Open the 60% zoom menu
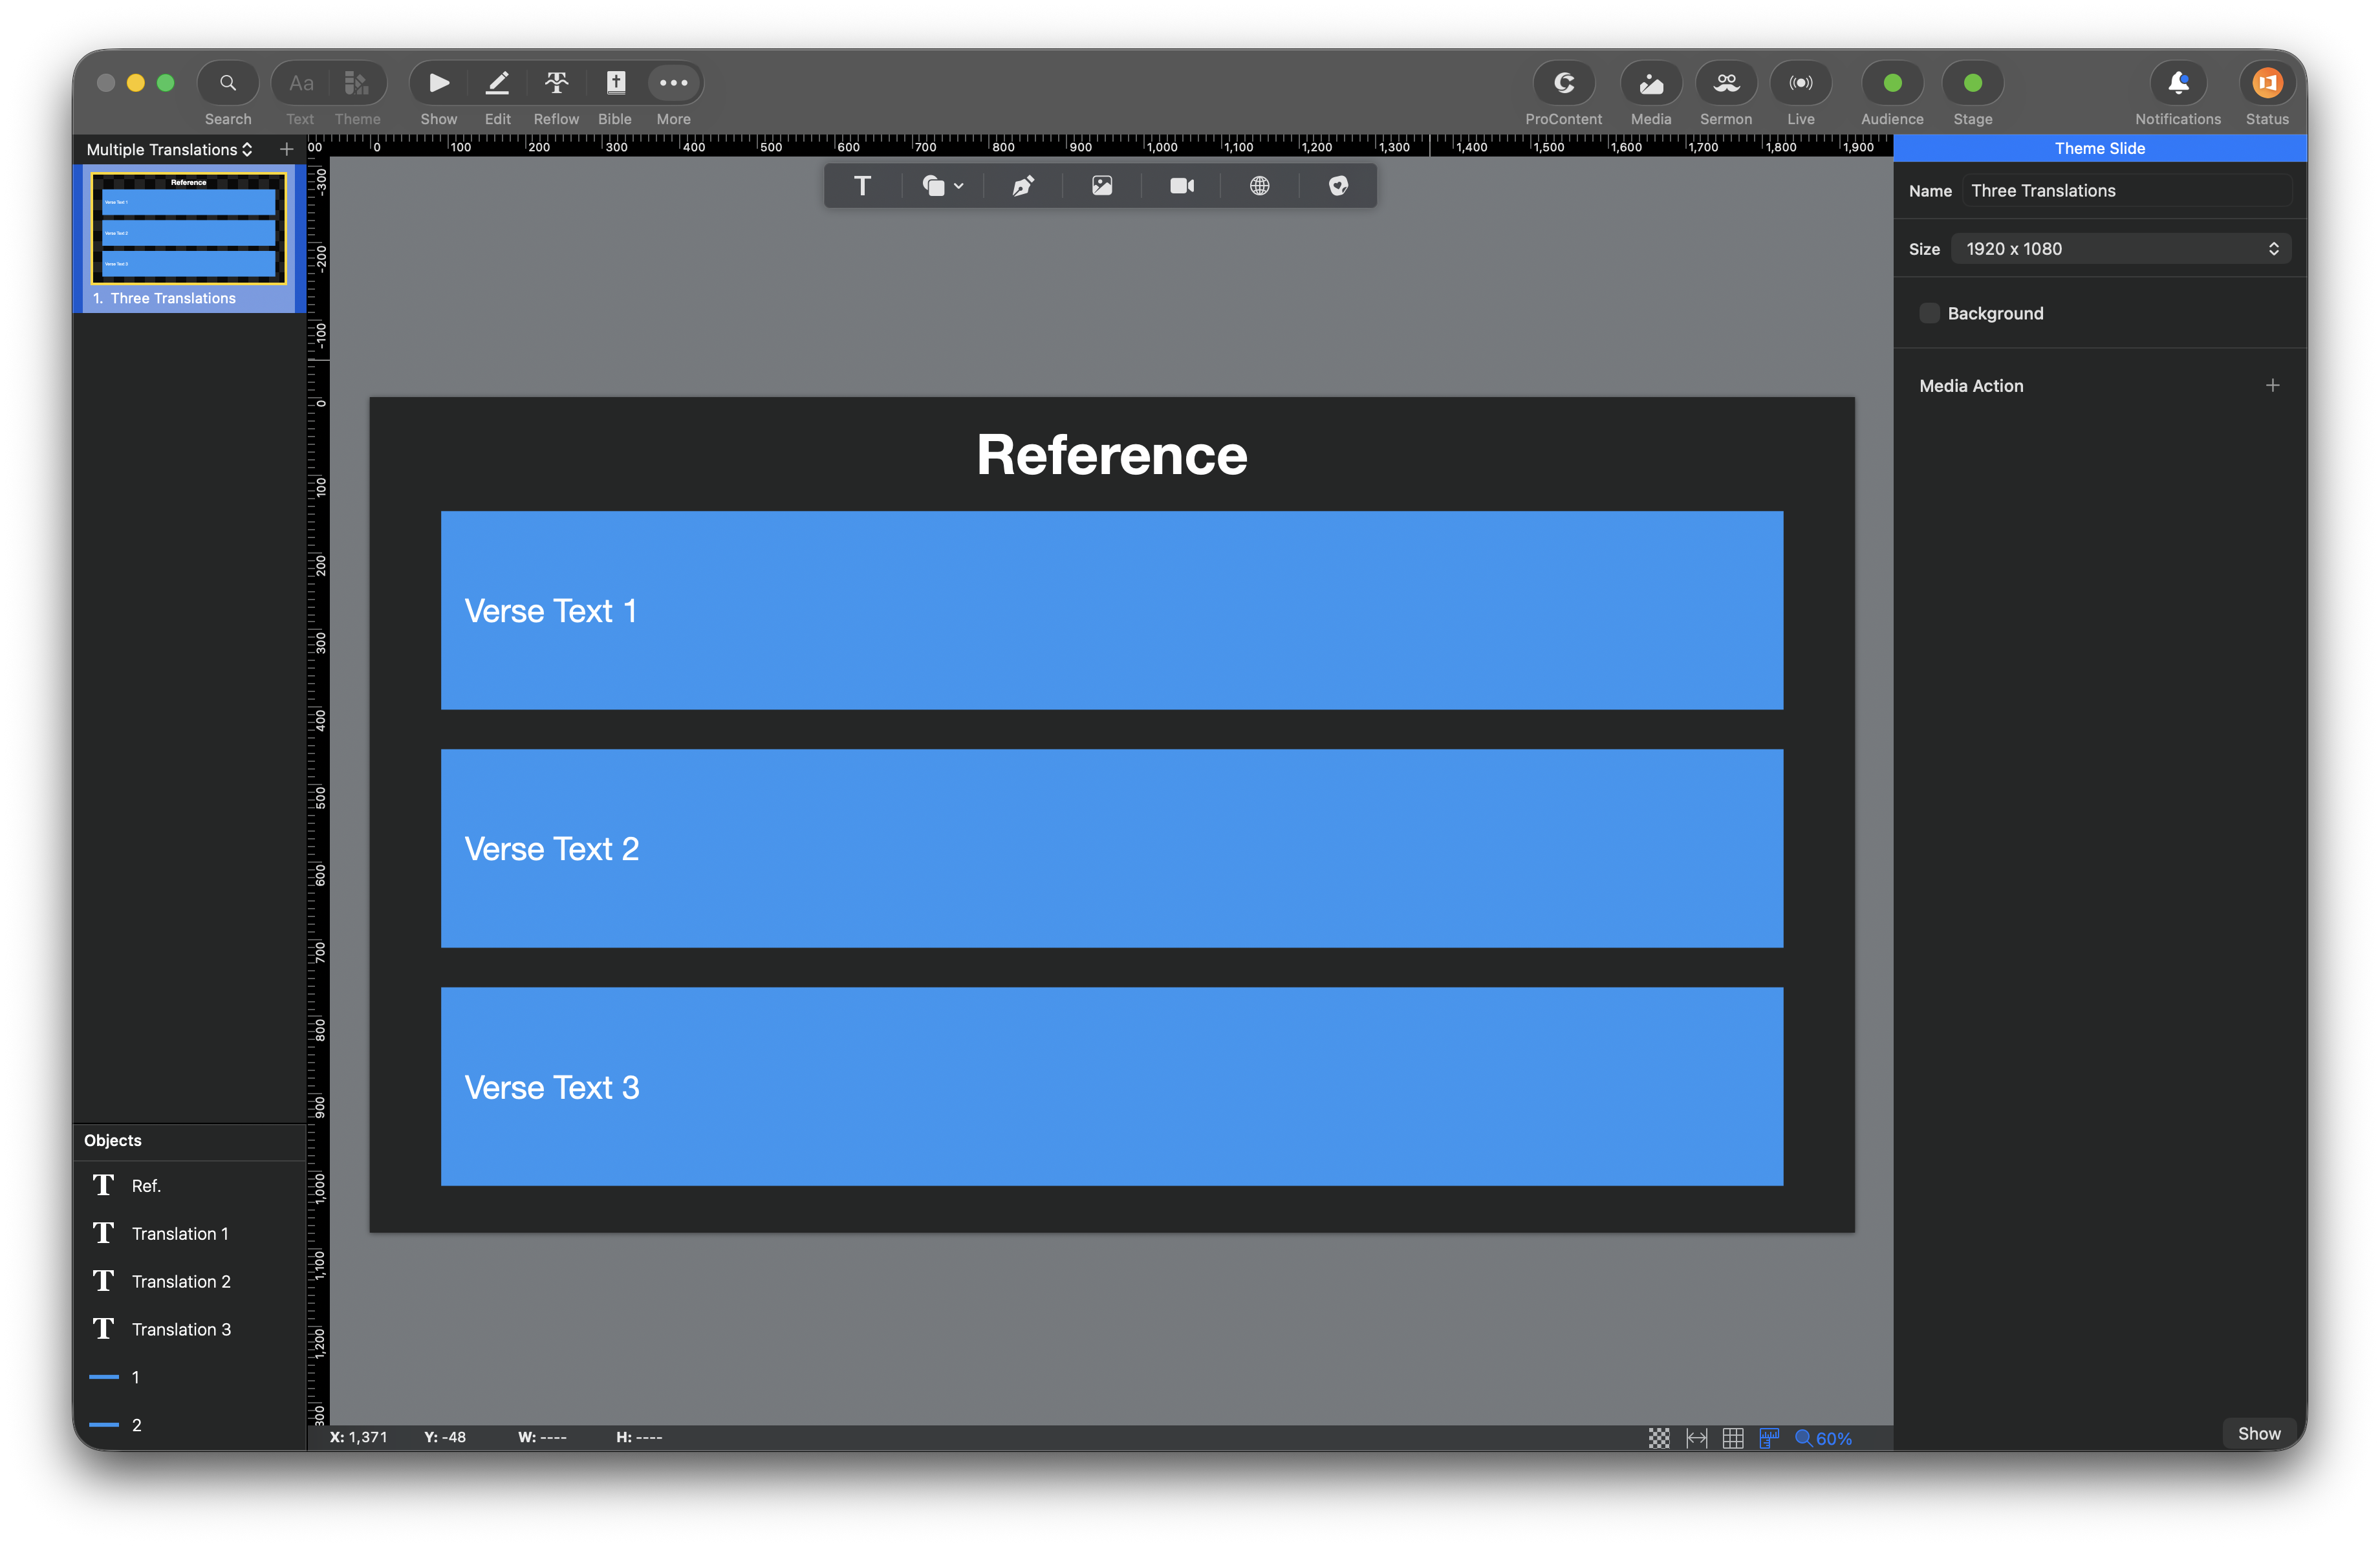Viewport: 2380px width, 1547px height. pyautogui.click(x=1823, y=1438)
